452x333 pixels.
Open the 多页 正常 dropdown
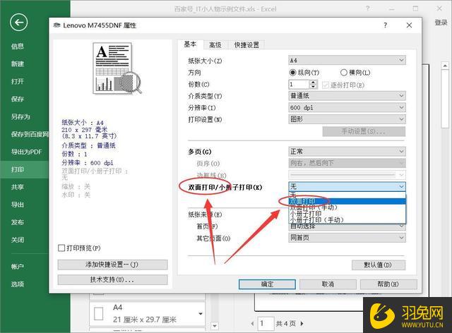click(x=347, y=151)
